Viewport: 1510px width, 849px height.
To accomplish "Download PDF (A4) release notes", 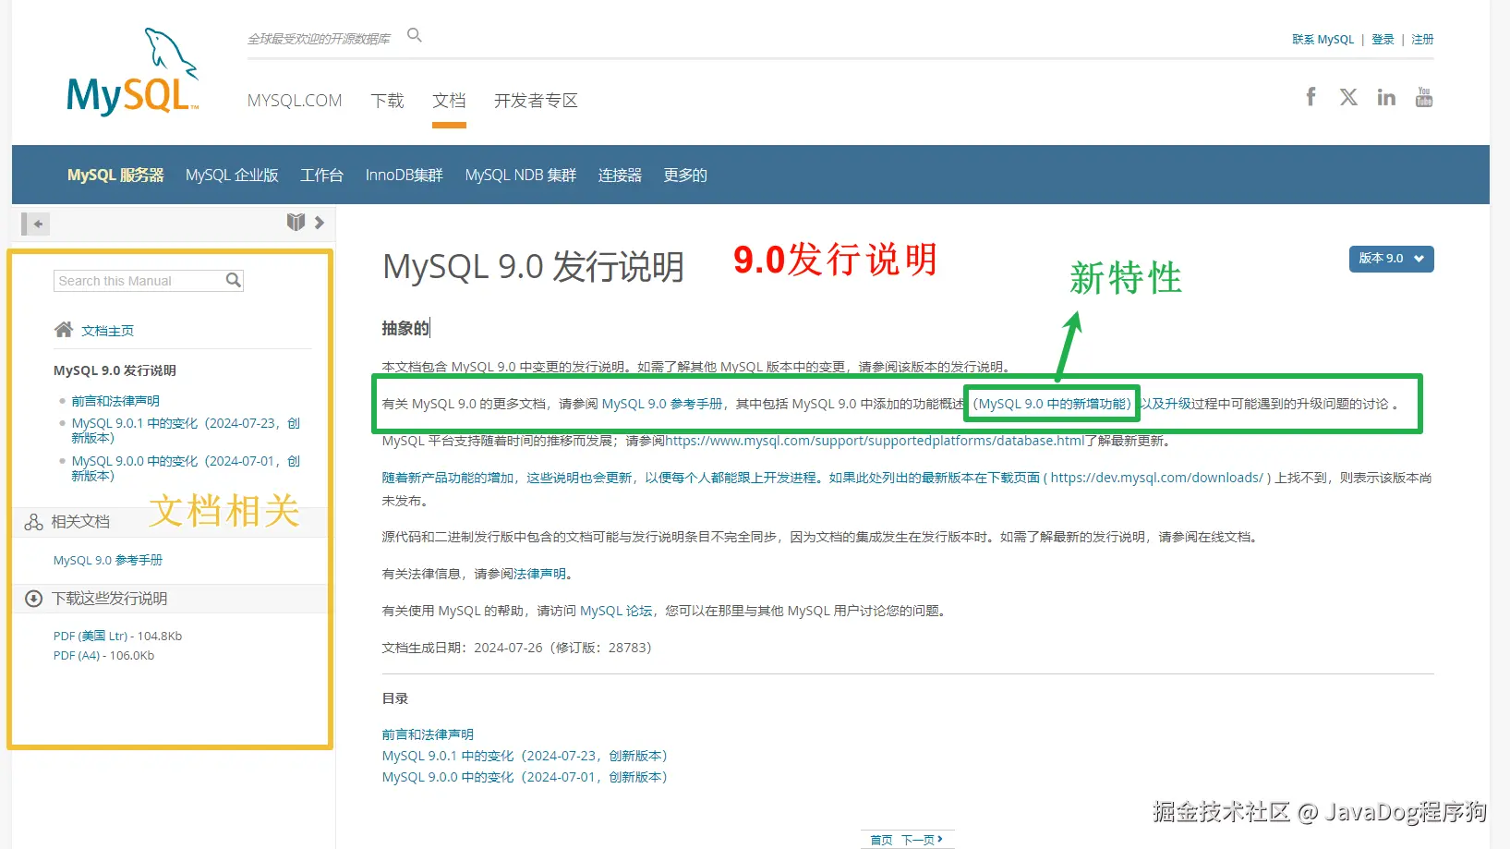I will (77, 656).
